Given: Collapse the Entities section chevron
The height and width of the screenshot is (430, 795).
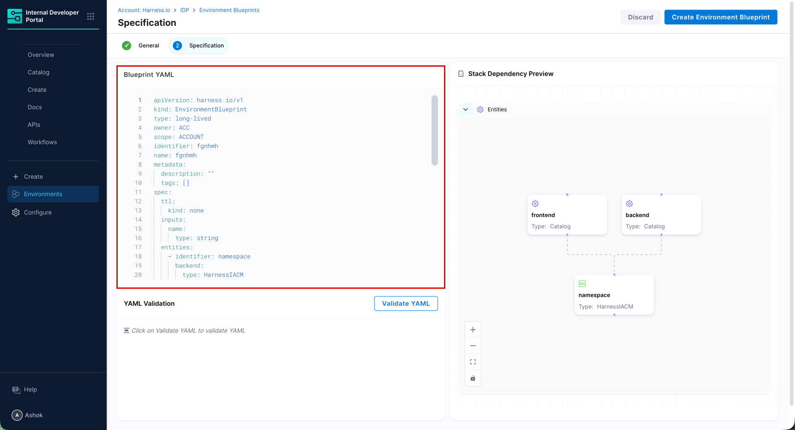Looking at the screenshot, I should pos(466,109).
